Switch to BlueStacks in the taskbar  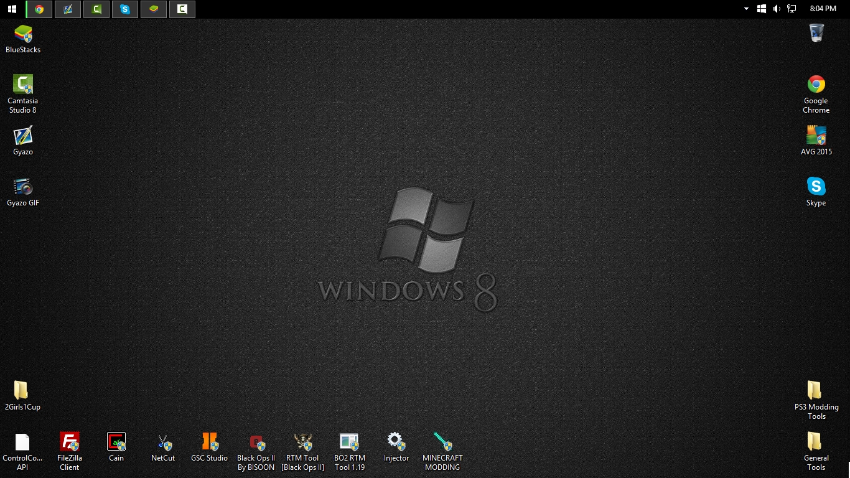click(154, 9)
